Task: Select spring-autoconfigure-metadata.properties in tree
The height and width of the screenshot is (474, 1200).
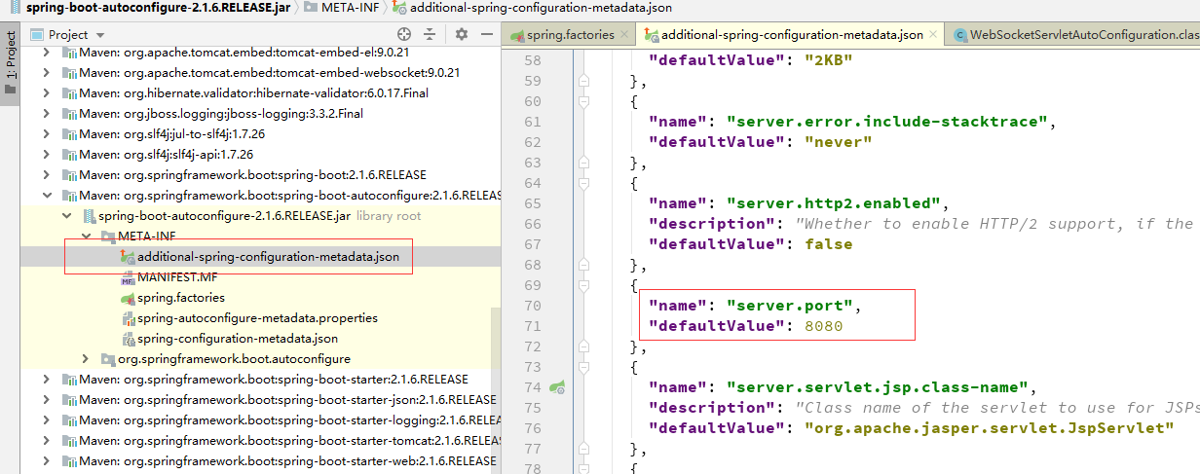Action: click(257, 318)
